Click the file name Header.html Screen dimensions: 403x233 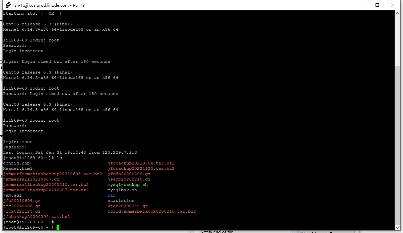18,168
